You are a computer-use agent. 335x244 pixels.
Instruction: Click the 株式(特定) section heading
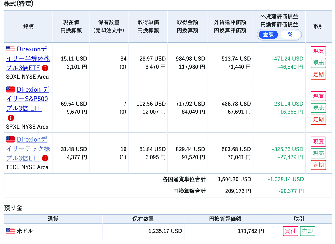[19, 3]
